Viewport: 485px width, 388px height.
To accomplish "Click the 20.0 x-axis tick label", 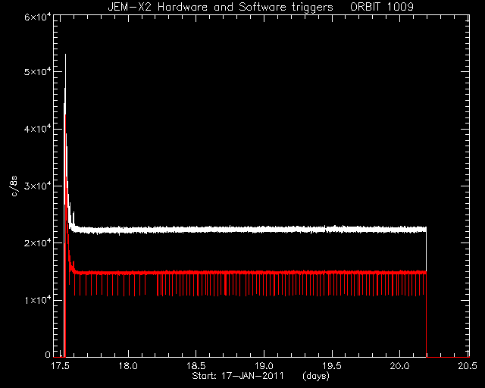I will point(399,366).
